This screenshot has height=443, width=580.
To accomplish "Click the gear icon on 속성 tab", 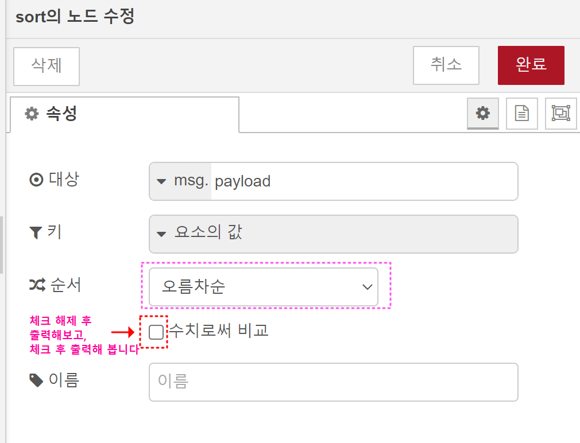I will [32, 114].
